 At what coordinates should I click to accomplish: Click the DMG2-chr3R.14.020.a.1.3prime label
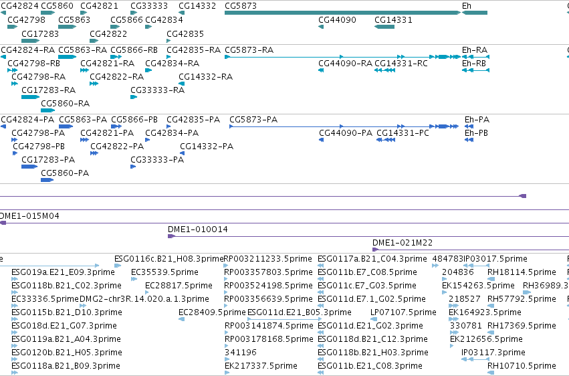[x=144, y=299]
